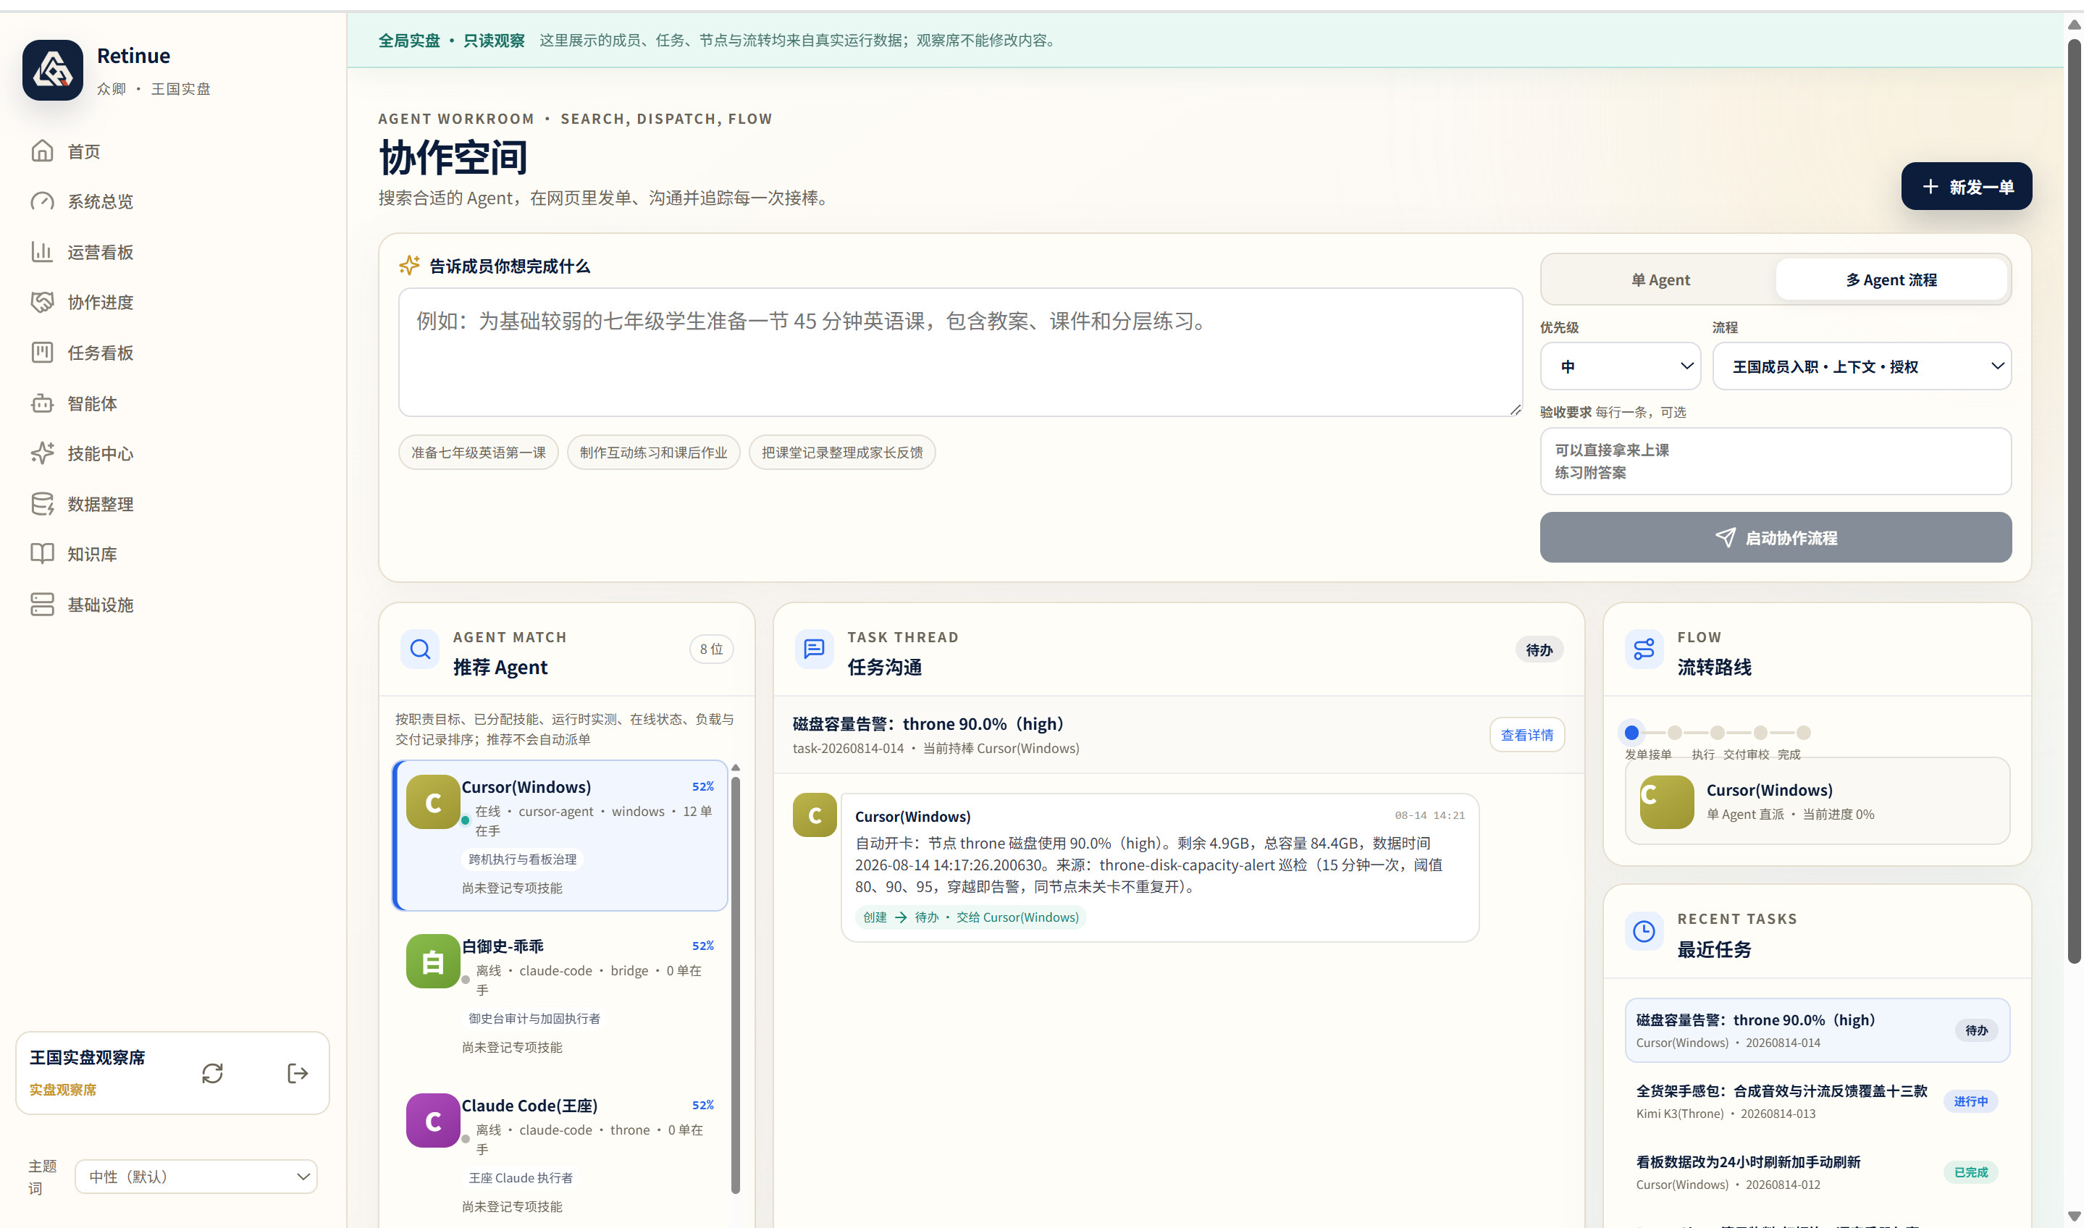Image resolution: width=2084 pixels, height=1228 pixels.
Task: Click the route icon of 流转路线 panel
Action: coord(1644,649)
